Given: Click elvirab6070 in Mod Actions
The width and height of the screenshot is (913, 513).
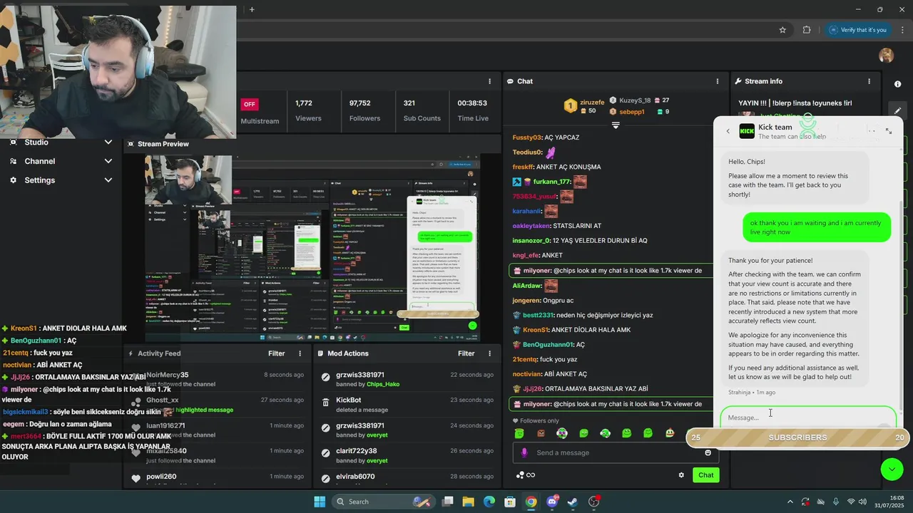Looking at the screenshot, I should pos(355,476).
